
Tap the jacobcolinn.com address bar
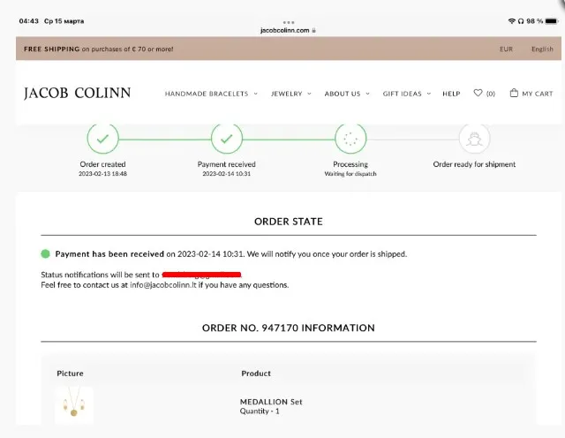click(284, 30)
